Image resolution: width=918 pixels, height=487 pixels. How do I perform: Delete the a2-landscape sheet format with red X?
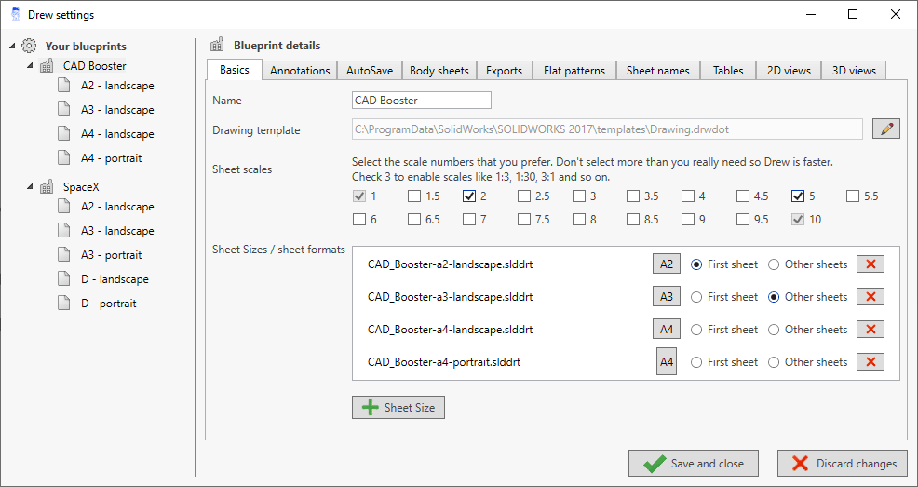click(x=870, y=264)
